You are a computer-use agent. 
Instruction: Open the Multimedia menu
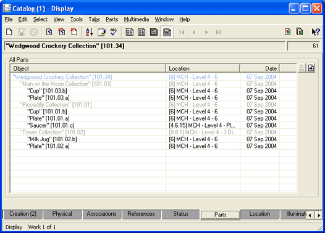137,20
